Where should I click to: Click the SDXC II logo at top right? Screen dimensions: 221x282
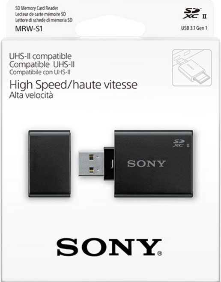(x=195, y=13)
